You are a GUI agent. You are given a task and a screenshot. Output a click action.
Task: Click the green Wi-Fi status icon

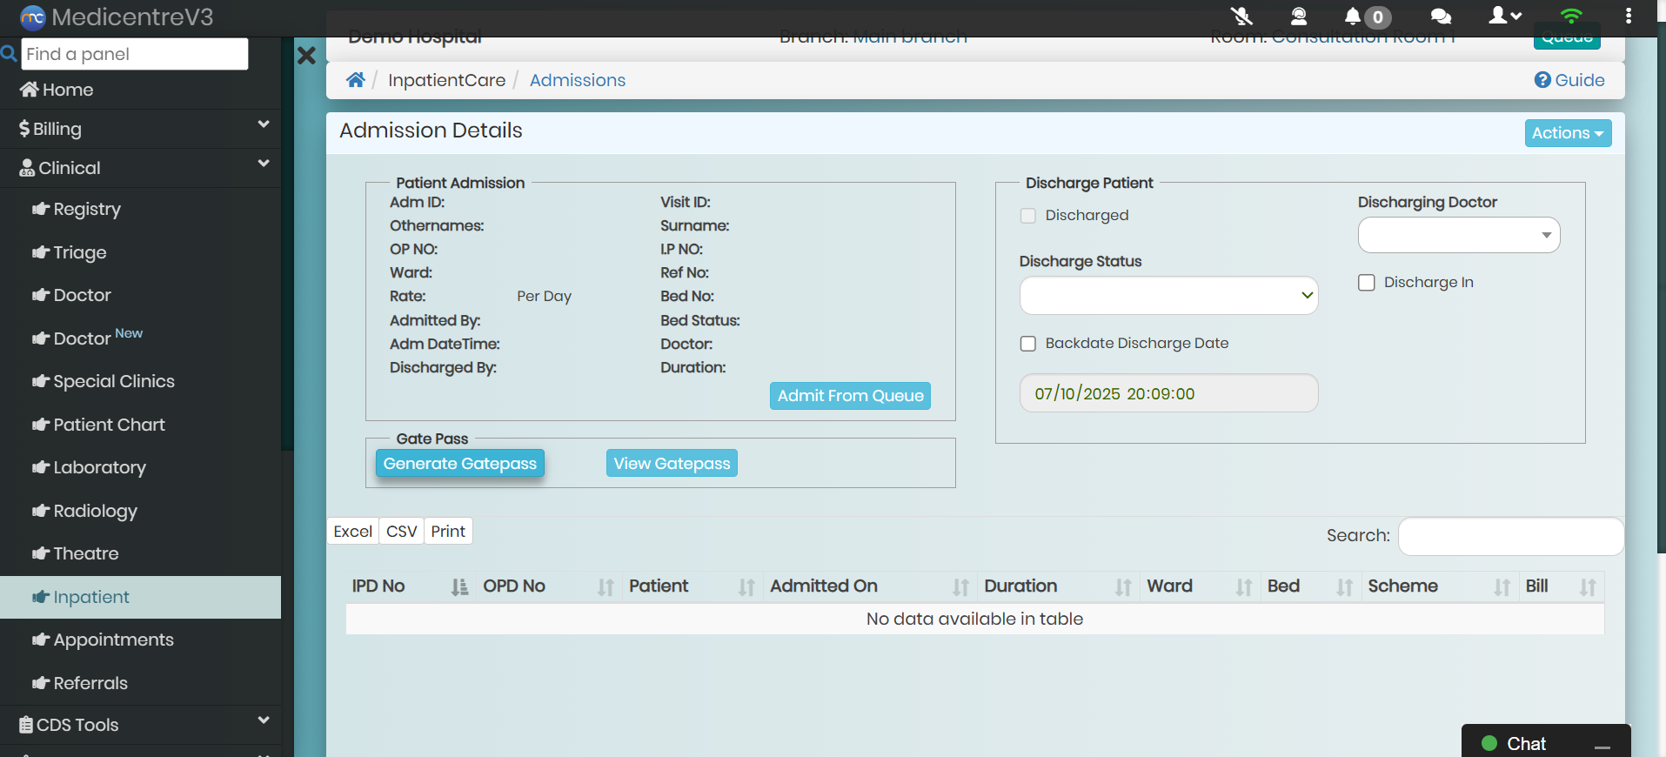click(1570, 16)
